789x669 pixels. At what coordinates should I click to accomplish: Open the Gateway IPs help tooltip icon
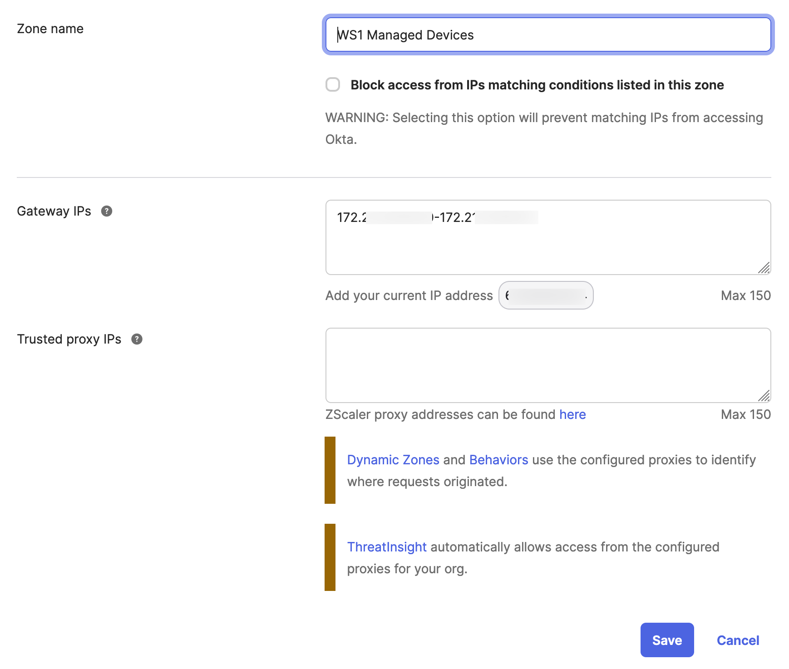pyautogui.click(x=106, y=211)
